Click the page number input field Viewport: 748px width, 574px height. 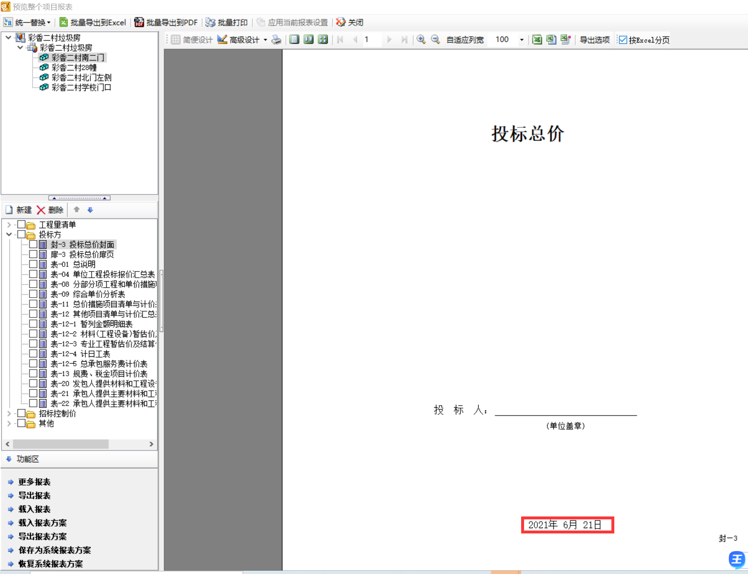372,39
